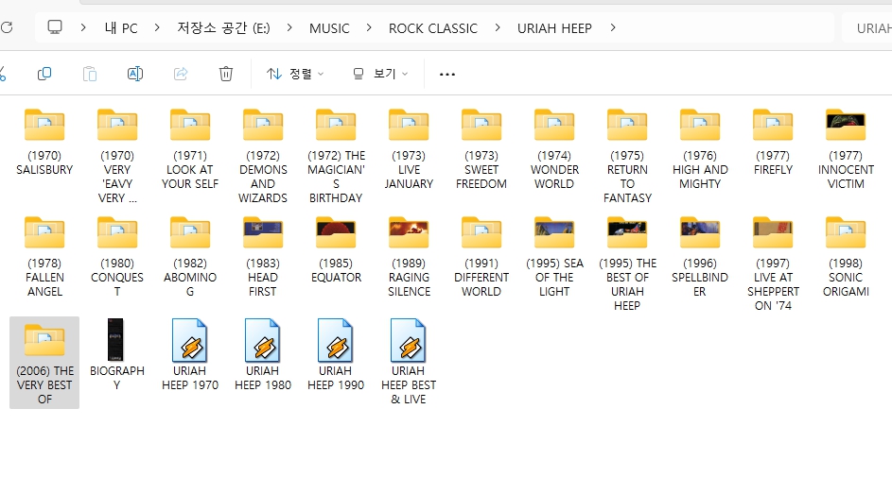Click URIAH HEEP breadcrumb segment

click(x=554, y=28)
